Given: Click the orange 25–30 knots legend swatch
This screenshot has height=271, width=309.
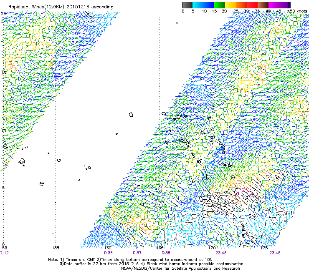Looking at the screenshot, I should [241, 5].
